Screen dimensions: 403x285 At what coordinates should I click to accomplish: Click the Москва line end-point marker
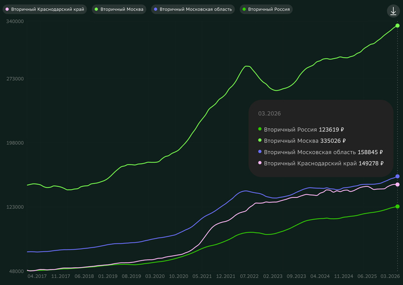(397, 25)
